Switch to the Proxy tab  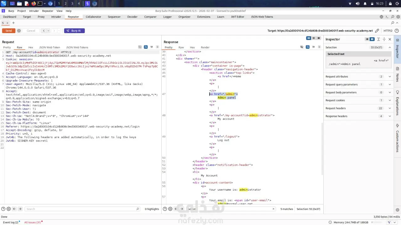pos(41,17)
